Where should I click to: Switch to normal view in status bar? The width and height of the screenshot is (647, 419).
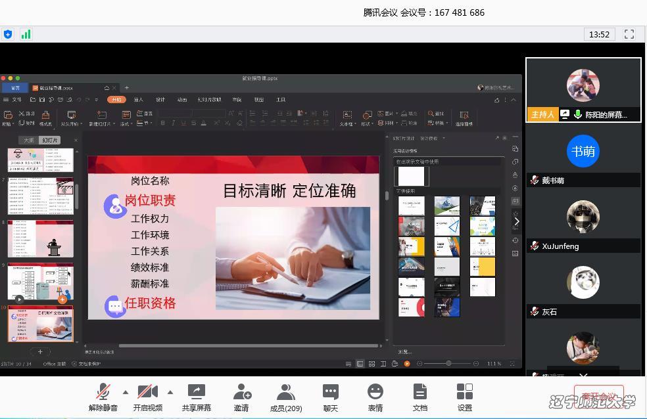coord(360,364)
